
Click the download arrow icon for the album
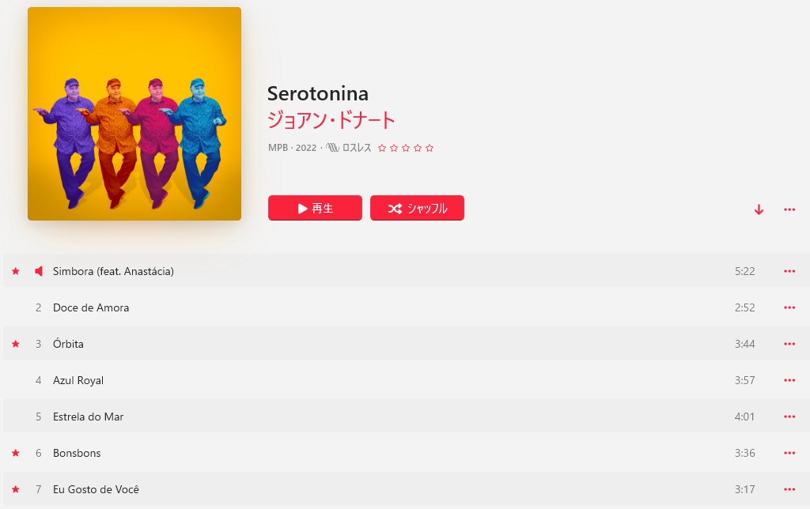pos(759,209)
